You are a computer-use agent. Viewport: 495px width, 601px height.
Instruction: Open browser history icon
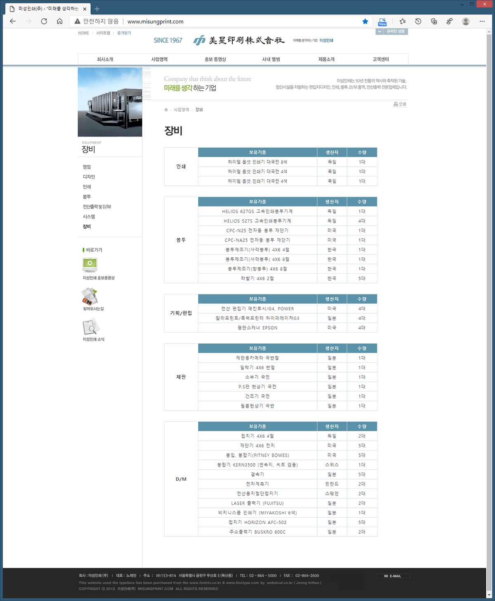(418, 21)
